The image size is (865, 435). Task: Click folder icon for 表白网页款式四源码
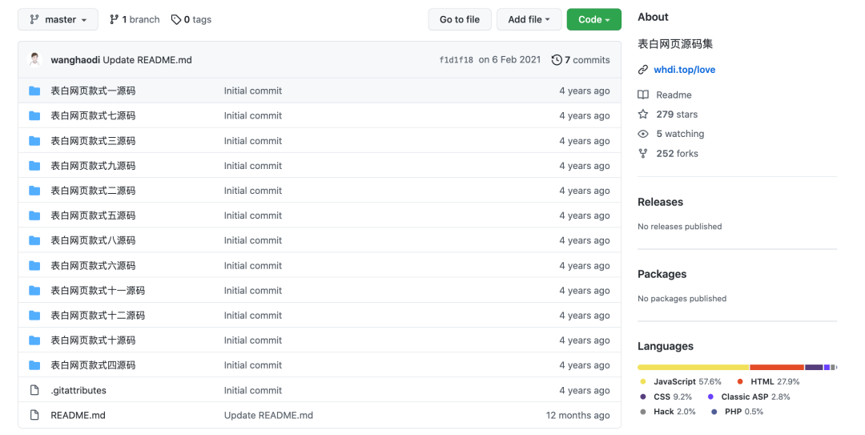point(34,365)
